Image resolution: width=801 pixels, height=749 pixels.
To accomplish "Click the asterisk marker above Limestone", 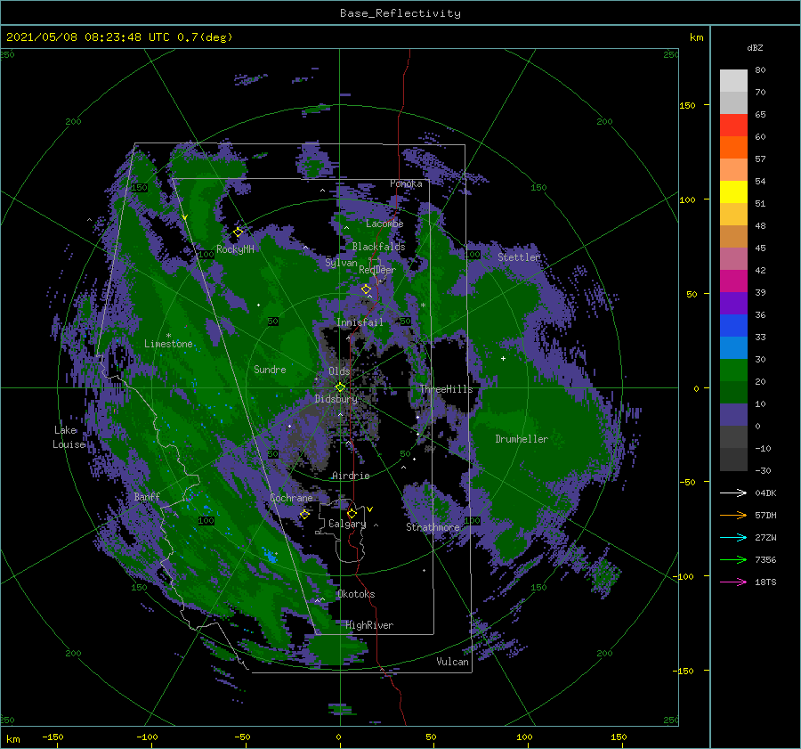I will coord(168,336).
